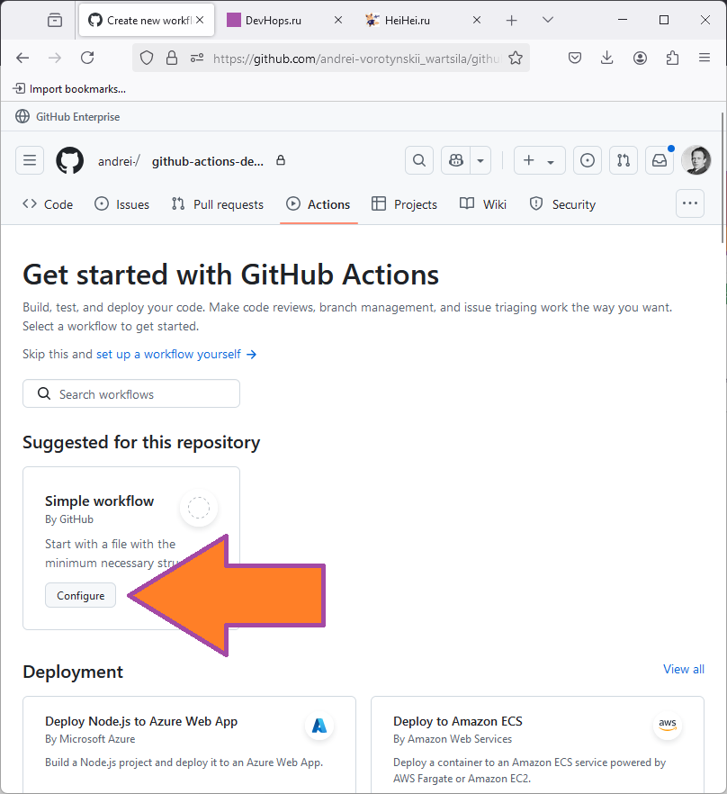This screenshot has height=794, width=727.
Task: Click the padlock site info icon
Action: pos(172,58)
